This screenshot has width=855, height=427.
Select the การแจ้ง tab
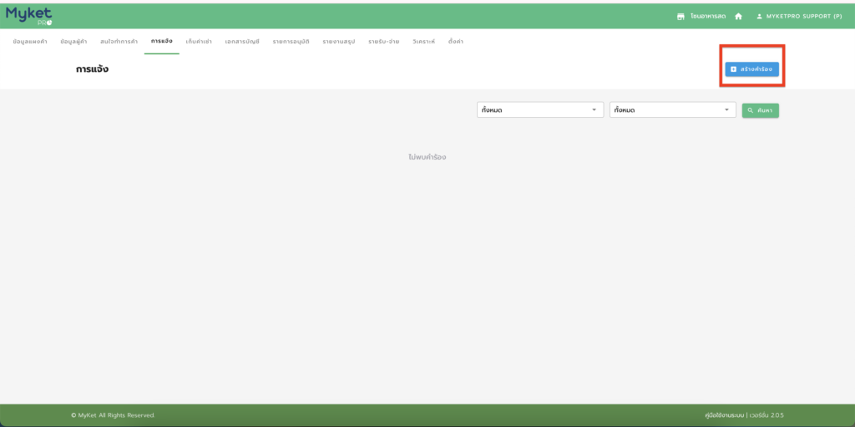point(162,42)
